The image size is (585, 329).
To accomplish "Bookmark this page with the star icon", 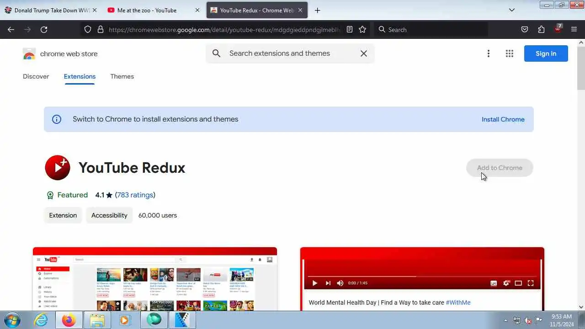I will [x=362, y=30].
